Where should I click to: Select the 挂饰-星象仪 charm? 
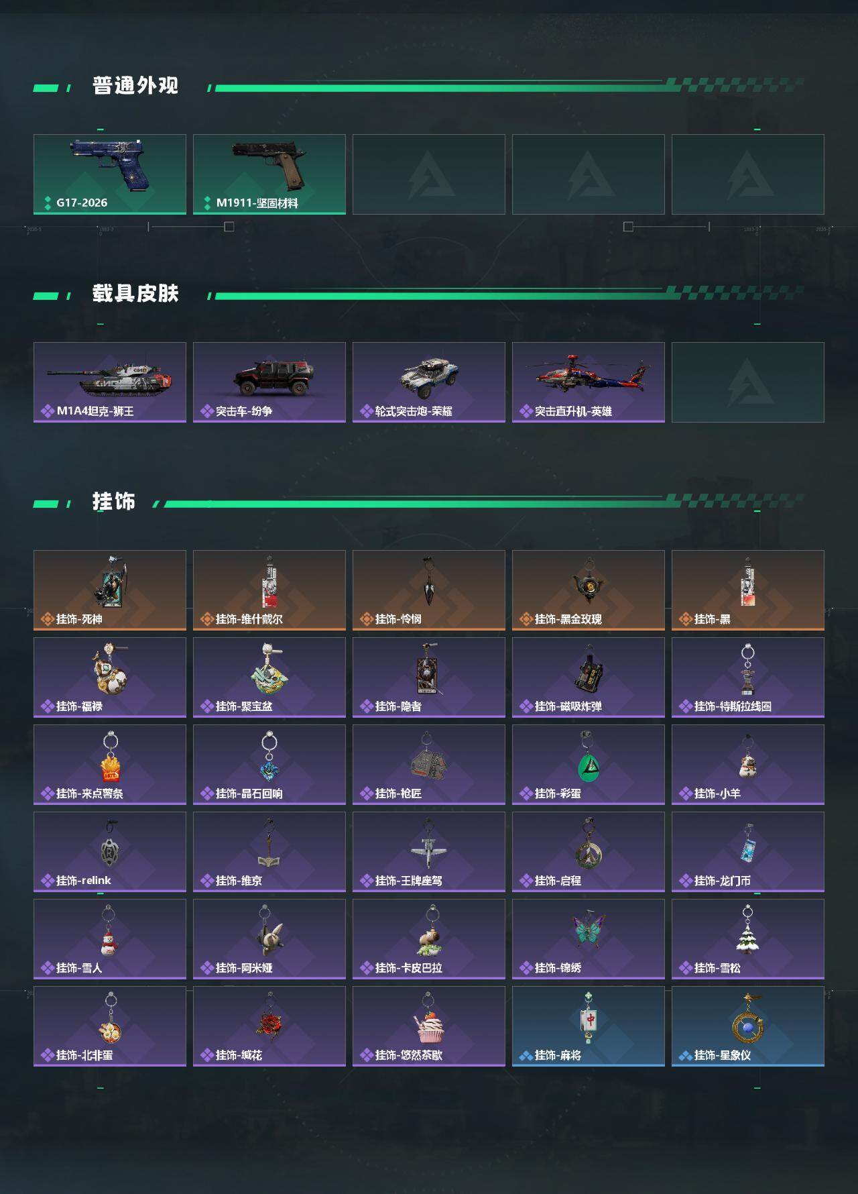click(748, 1026)
